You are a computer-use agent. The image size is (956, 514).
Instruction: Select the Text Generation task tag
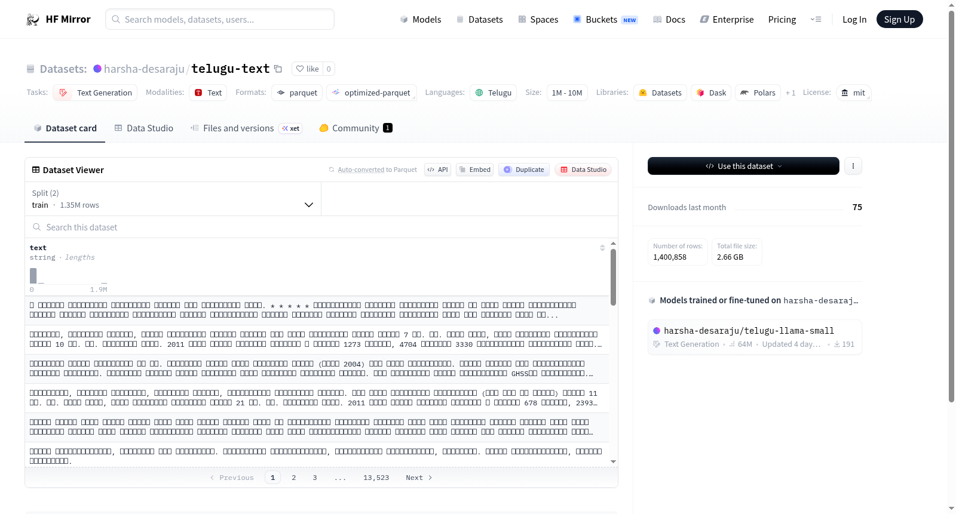coord(95,93)
